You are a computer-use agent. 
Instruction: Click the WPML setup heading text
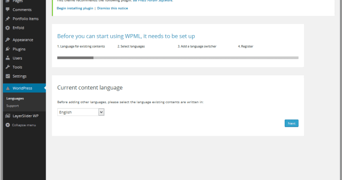126,36
